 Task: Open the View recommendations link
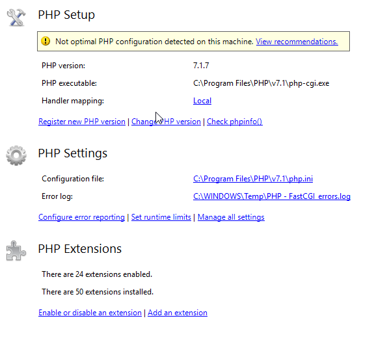[x=297, y=42]
